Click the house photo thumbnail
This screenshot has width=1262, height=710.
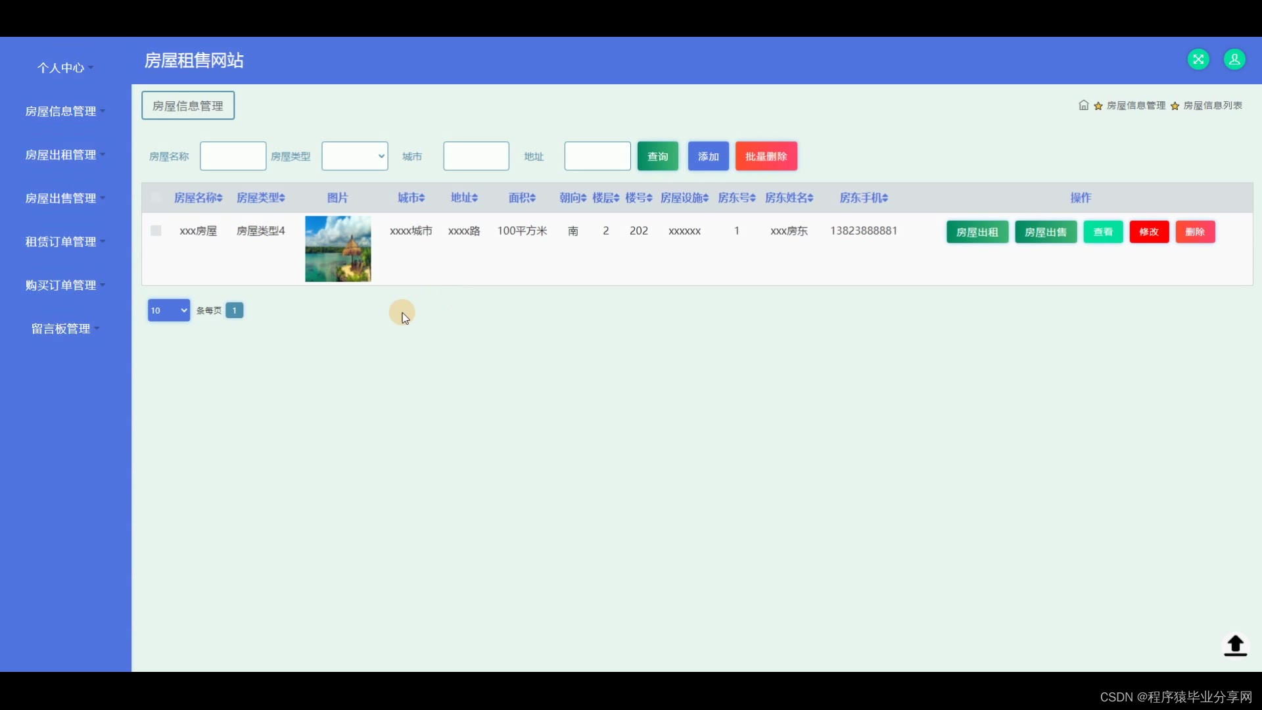(x=338, y=249)
